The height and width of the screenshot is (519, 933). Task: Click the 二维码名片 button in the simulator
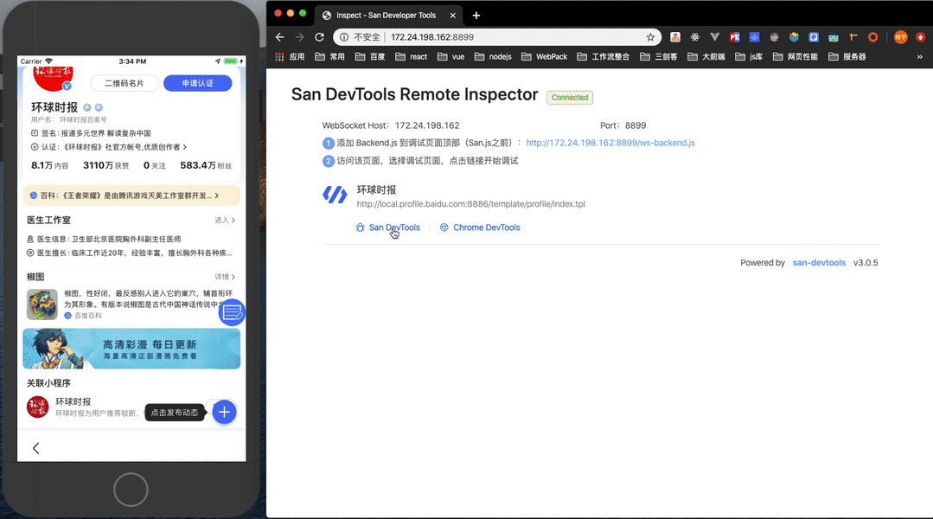point(125,83)
